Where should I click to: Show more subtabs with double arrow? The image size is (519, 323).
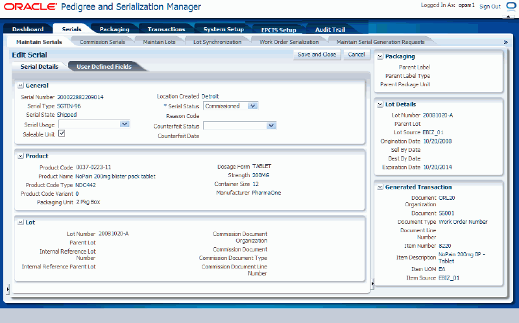(505, 42)
